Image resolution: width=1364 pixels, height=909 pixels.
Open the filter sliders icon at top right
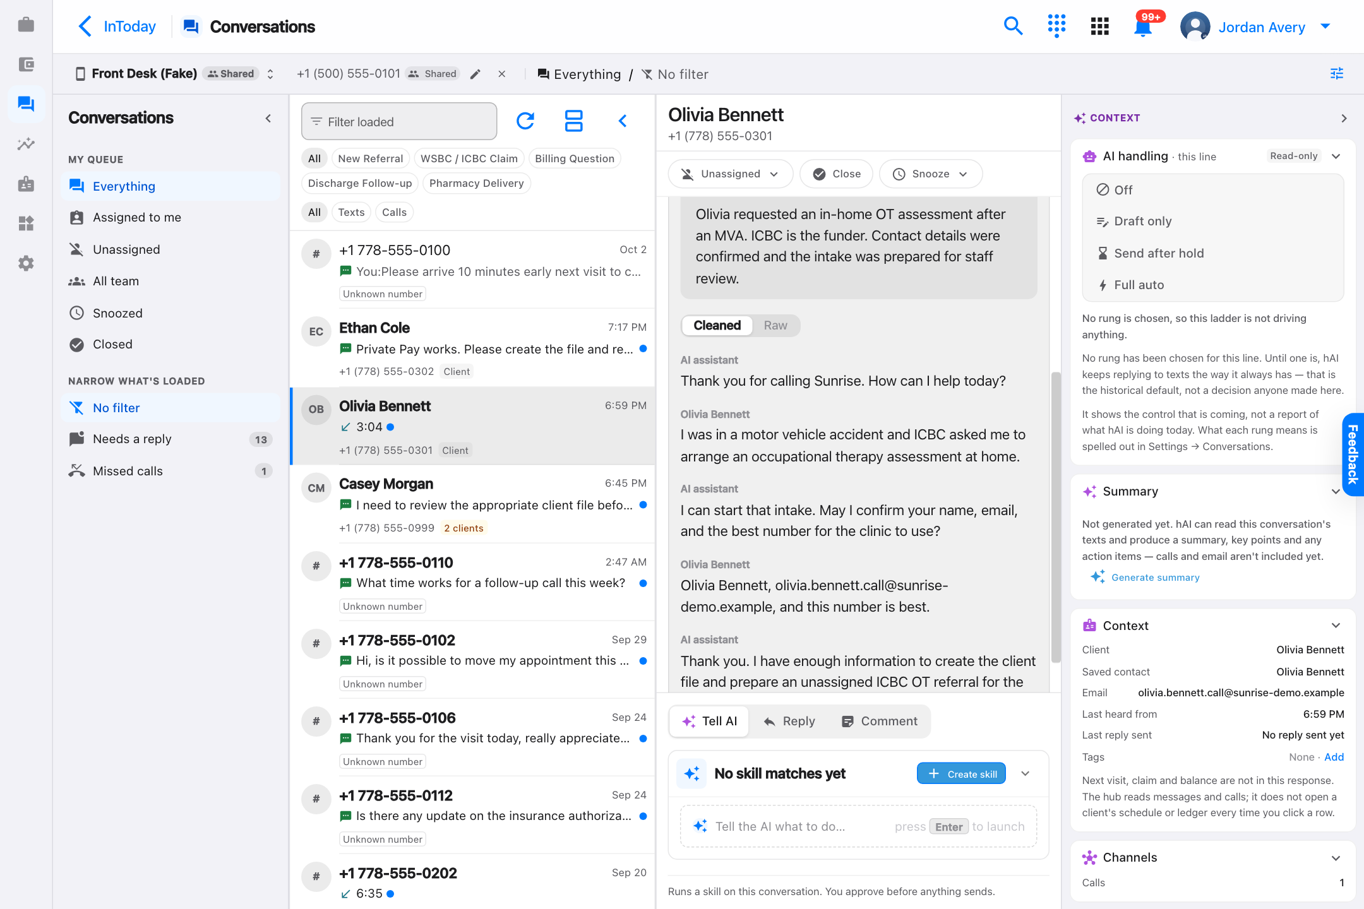pyautogui.click(x=1337, y=74)
